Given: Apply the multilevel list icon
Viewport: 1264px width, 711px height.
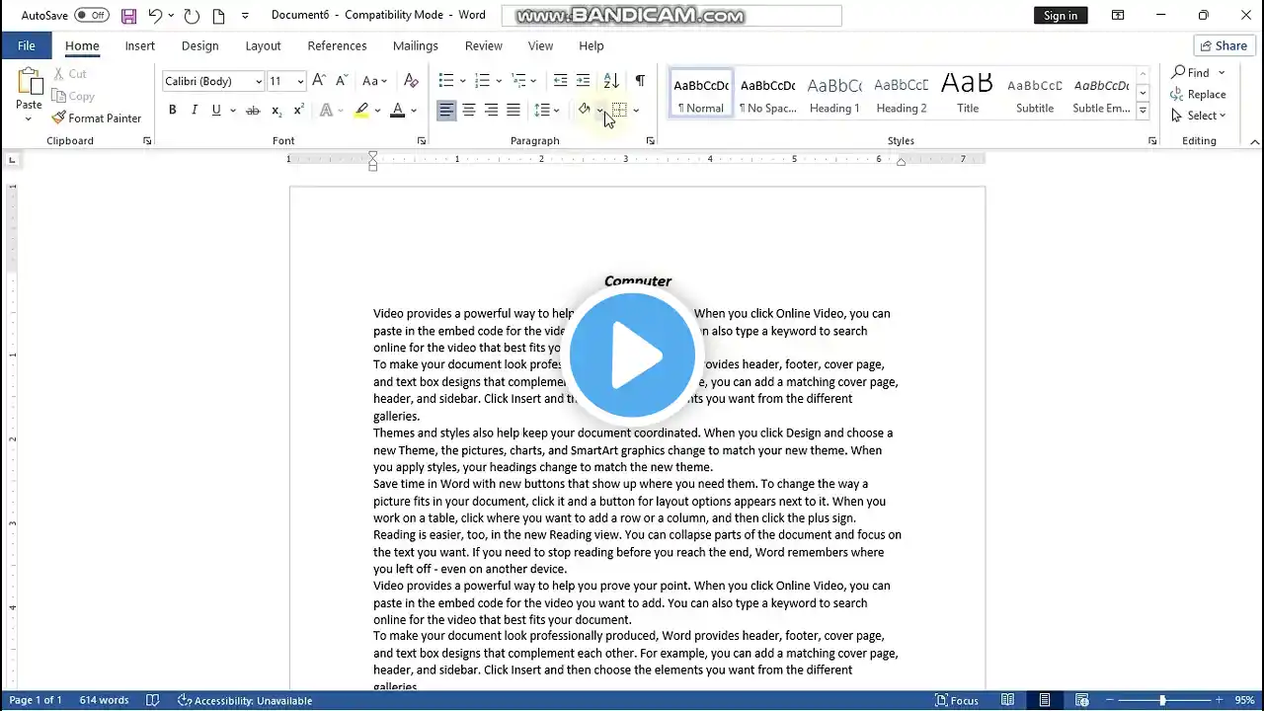Looking at the screenshot, I should [518, 81].
